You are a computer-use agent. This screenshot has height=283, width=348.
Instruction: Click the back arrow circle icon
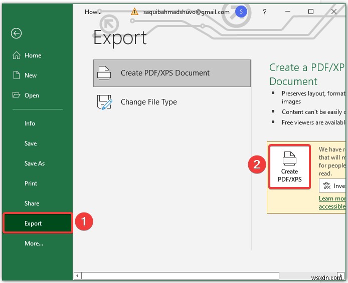click(x=16, y=33)
